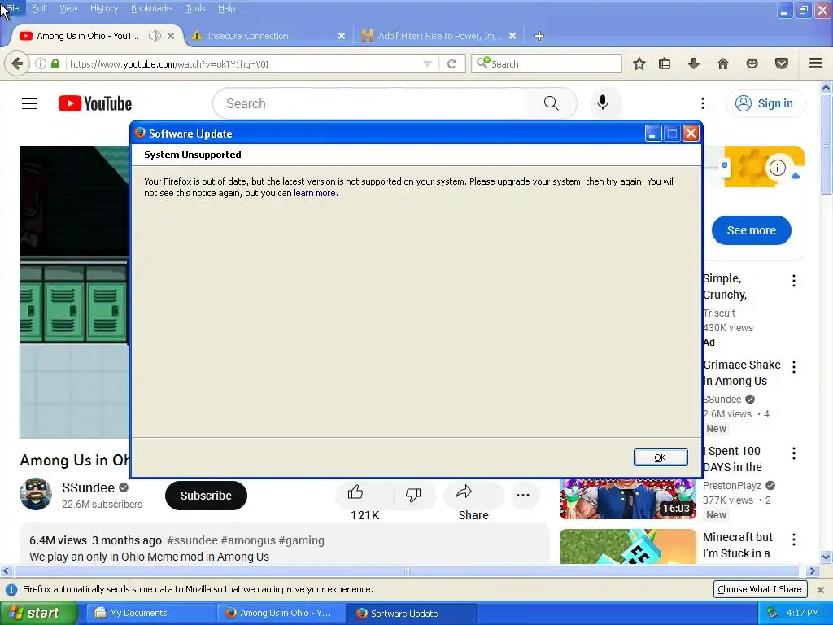Open Firefox hamburger menu
The image size is (833, 625).
point(816,63)
